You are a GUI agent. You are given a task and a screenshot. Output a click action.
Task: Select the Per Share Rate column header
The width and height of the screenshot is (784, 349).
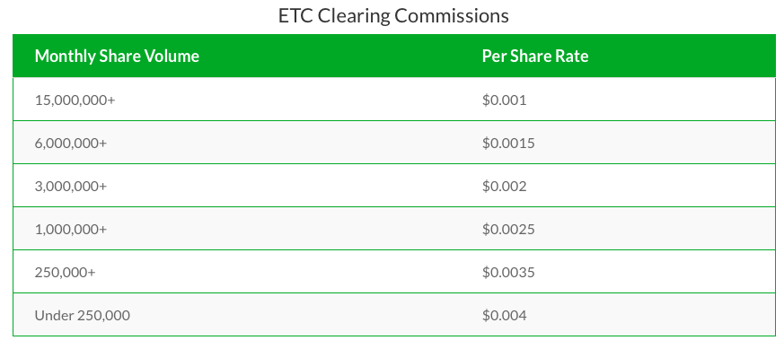535,56
